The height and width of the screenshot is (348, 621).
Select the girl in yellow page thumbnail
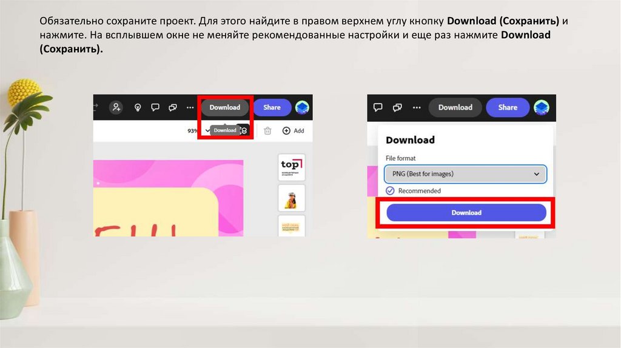[292, 198]
